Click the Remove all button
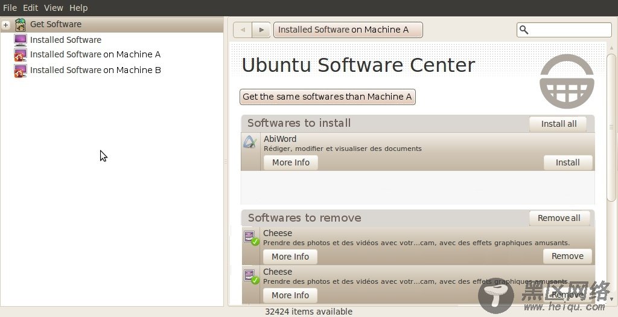618x317 pixels. tap(559, 218)
